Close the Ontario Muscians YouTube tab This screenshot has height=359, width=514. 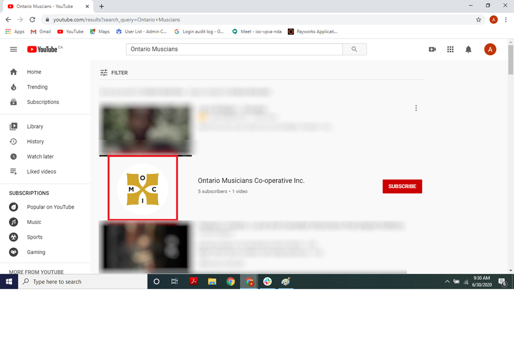tap(87, 6)
